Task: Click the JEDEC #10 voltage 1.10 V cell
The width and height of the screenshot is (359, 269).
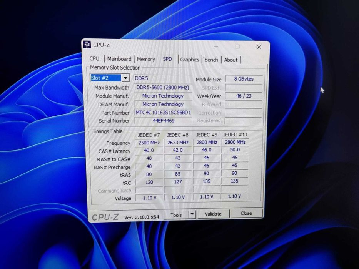Action: pyautogui.click(x=234, y=196)
